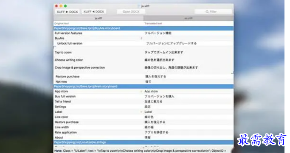The image size is (290, 153).
Task: Click the green zoom window button
Action: [x=65, y=6]
